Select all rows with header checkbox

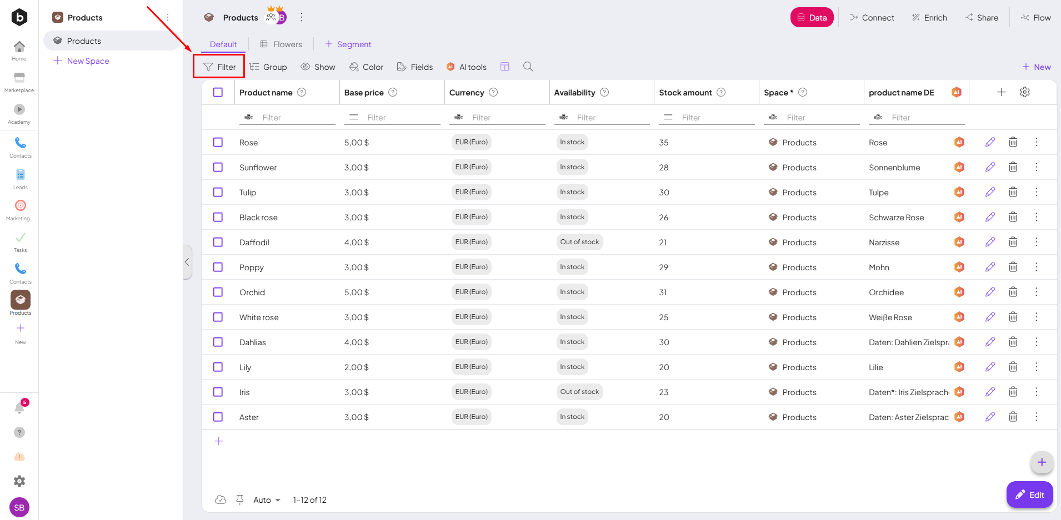[x=218, y=92]
